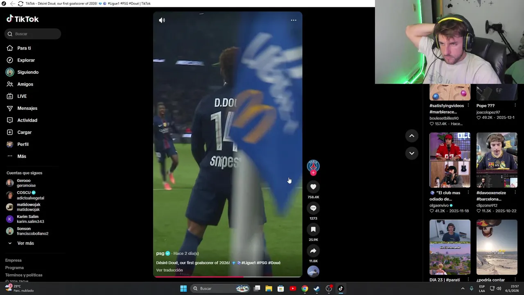Open Microsoft Store from the taskbar

coord(281,288)
